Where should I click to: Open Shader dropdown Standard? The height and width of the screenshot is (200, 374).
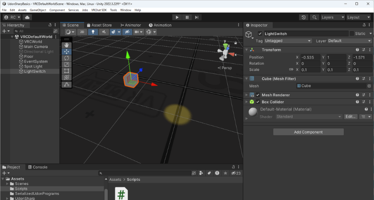(309, 117)
